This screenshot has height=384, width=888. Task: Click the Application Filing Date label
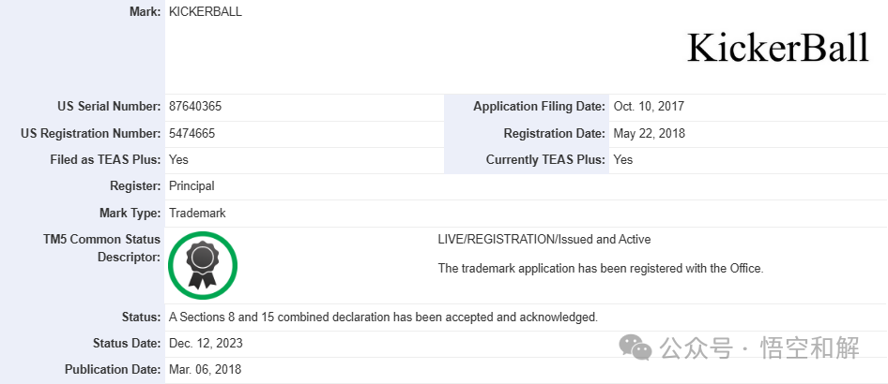tap(539, 106)
